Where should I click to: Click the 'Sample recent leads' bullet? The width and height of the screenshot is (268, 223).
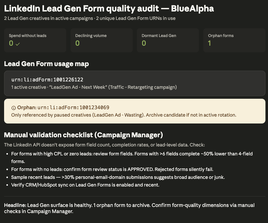click(x=118, y=177)
